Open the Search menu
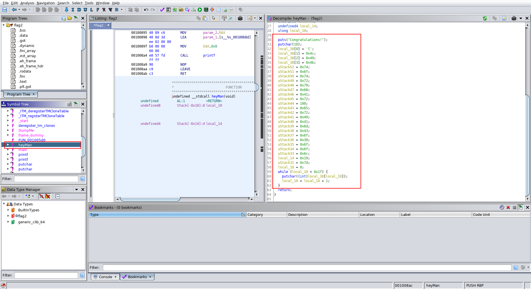 pos(63,3)
